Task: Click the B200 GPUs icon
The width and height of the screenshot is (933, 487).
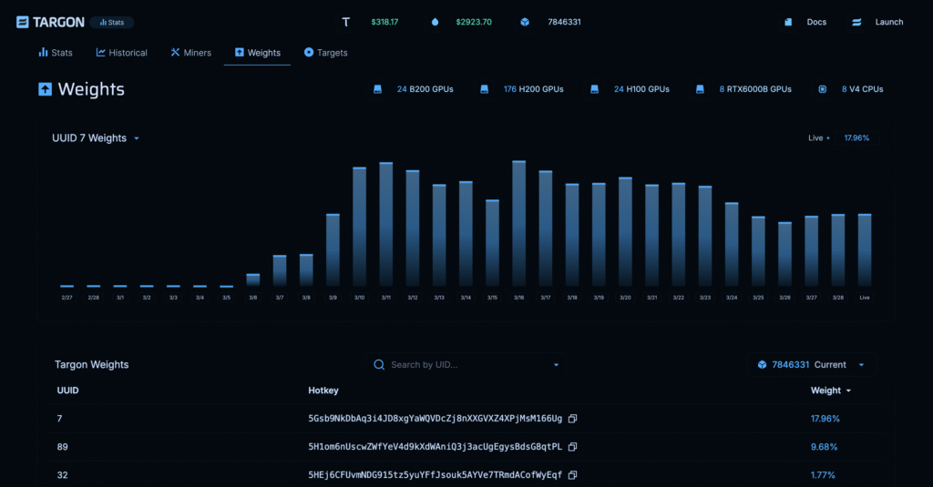Action: pyautogui.click(x=377, y=89)
